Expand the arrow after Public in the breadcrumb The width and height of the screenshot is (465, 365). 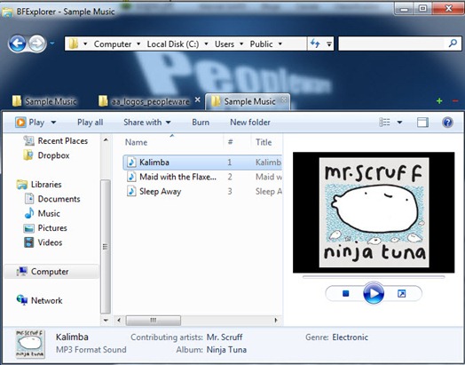click(280, 44)
